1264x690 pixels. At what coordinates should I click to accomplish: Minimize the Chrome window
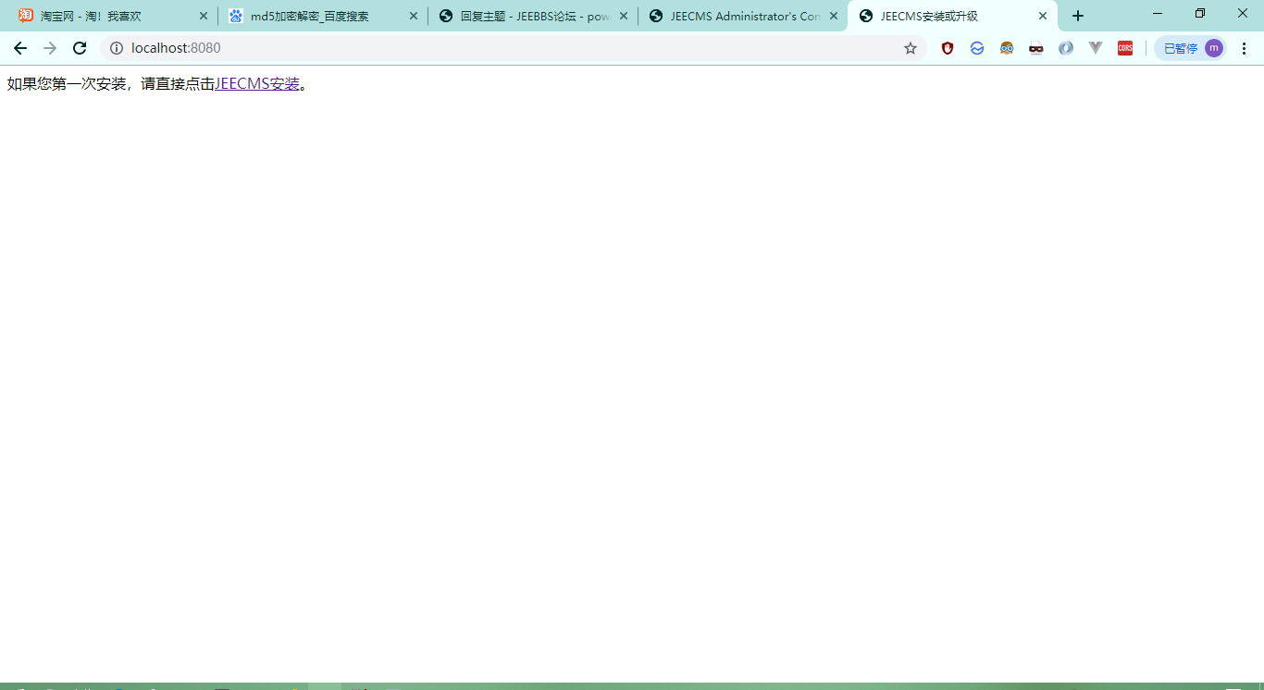pyautogui.click(x=1158, y=13)
